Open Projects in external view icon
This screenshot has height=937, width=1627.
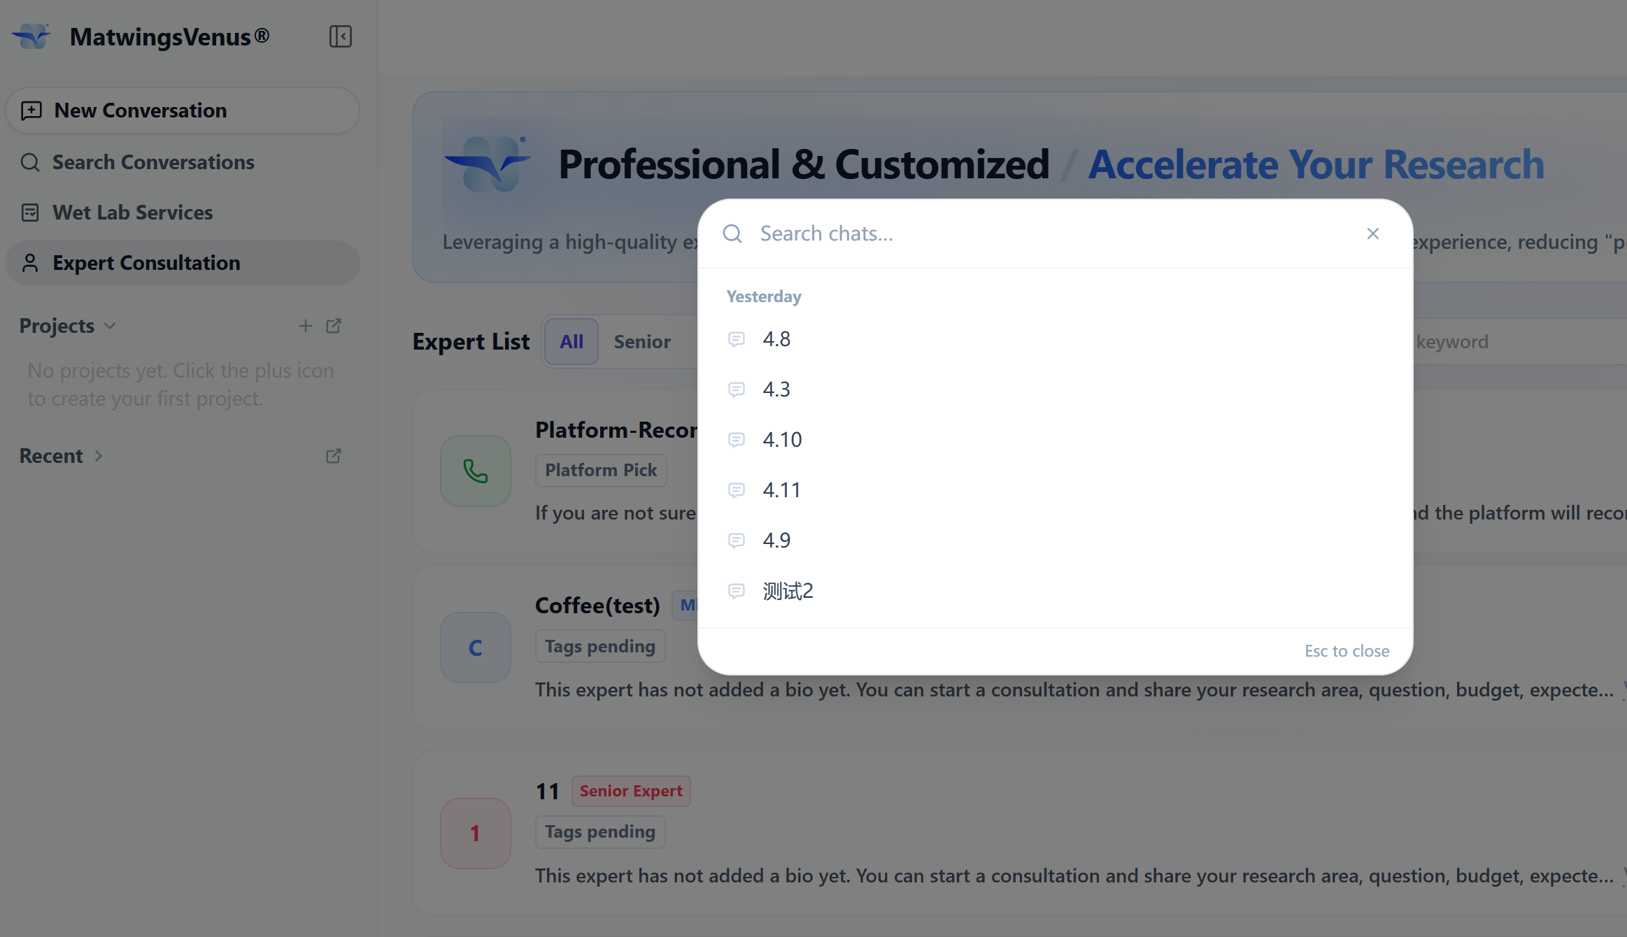click(334, 326)
